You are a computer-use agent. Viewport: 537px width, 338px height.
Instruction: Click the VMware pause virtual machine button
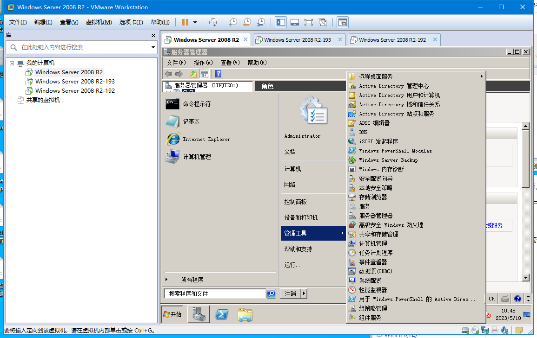(186, 22)
